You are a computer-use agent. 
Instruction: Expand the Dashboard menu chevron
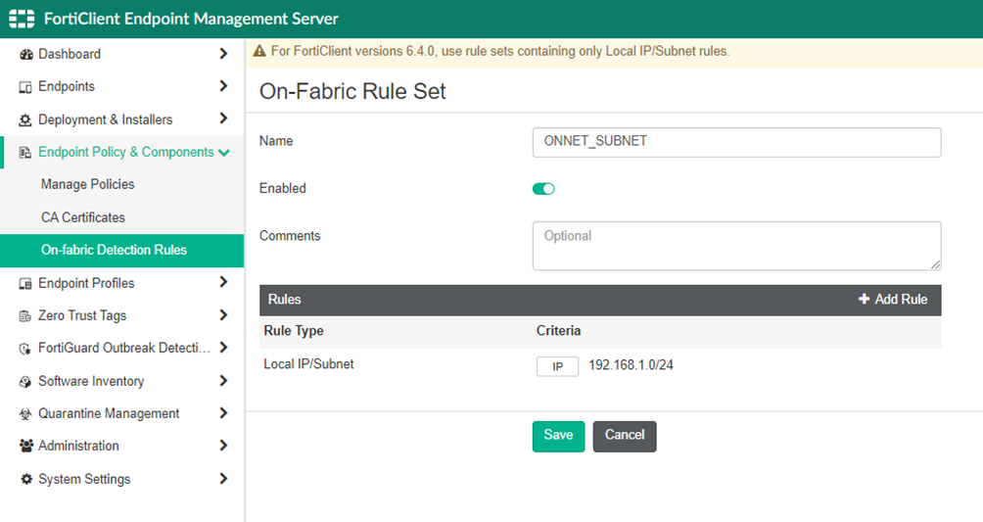click(x=223, y=54)
